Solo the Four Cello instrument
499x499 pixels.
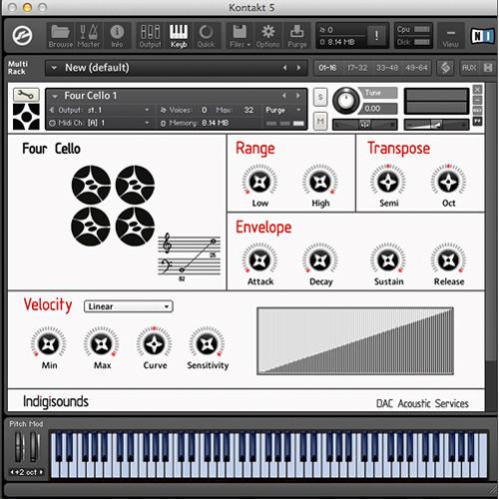coord(320,97)
